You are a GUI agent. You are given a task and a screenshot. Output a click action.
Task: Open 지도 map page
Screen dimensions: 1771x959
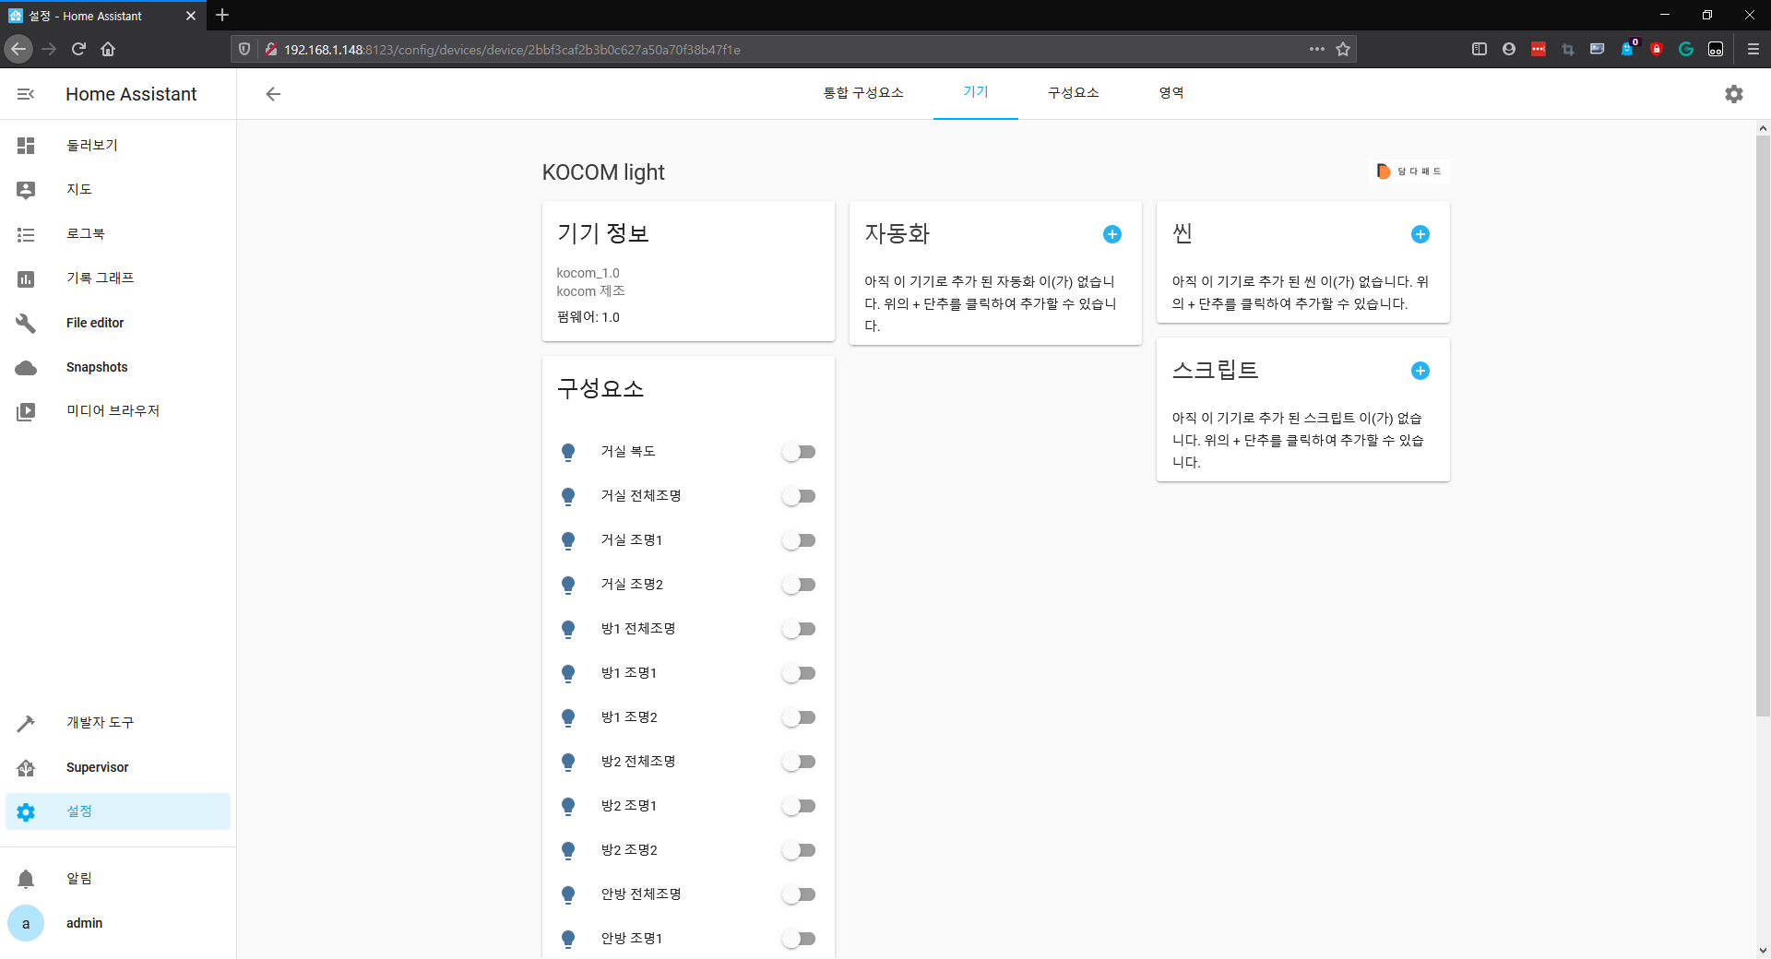point(118,190)
